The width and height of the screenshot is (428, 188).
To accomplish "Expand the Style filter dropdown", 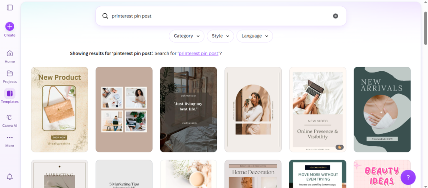I will coord(220,36).
